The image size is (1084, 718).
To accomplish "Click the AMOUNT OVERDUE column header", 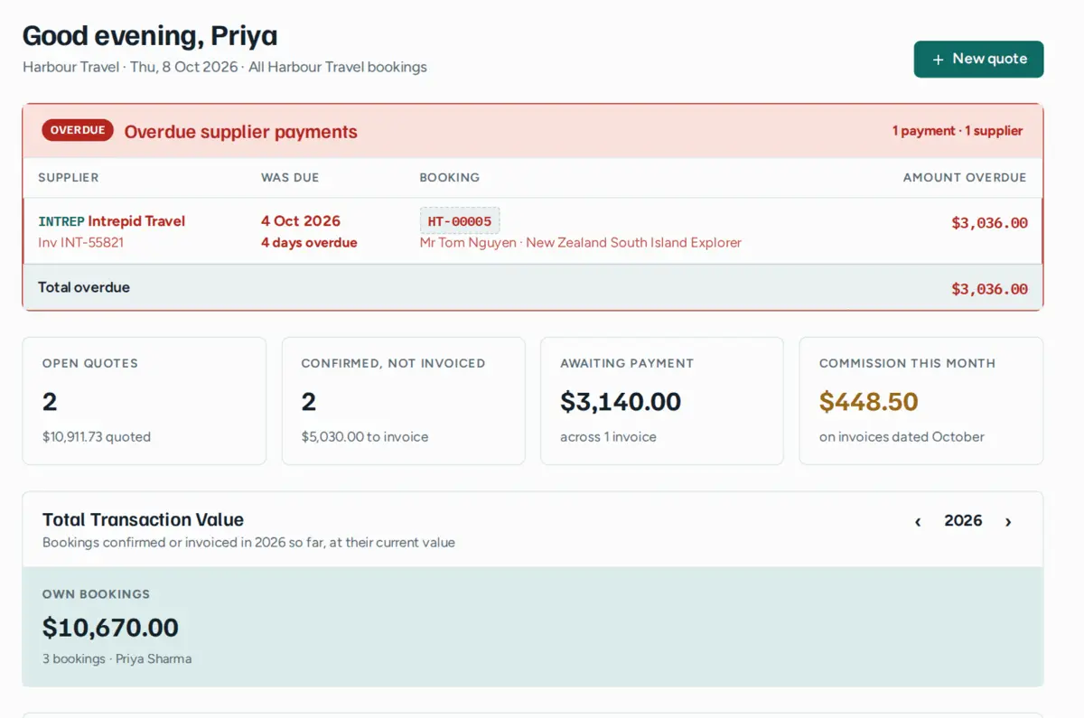I will [965, 177].
